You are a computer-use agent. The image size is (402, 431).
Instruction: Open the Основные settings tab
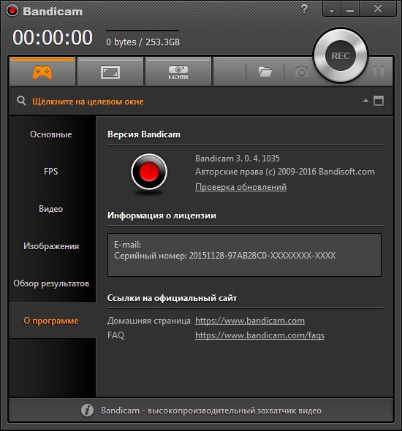(x=51, y=134)
